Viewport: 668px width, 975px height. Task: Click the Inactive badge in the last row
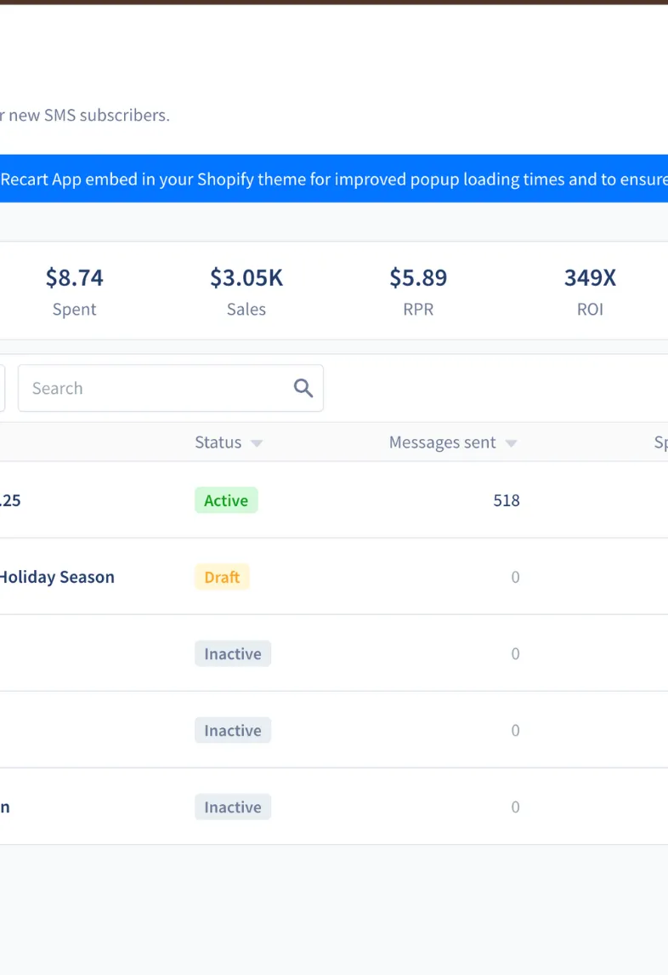pyautogui.click(x=233, y=807)
